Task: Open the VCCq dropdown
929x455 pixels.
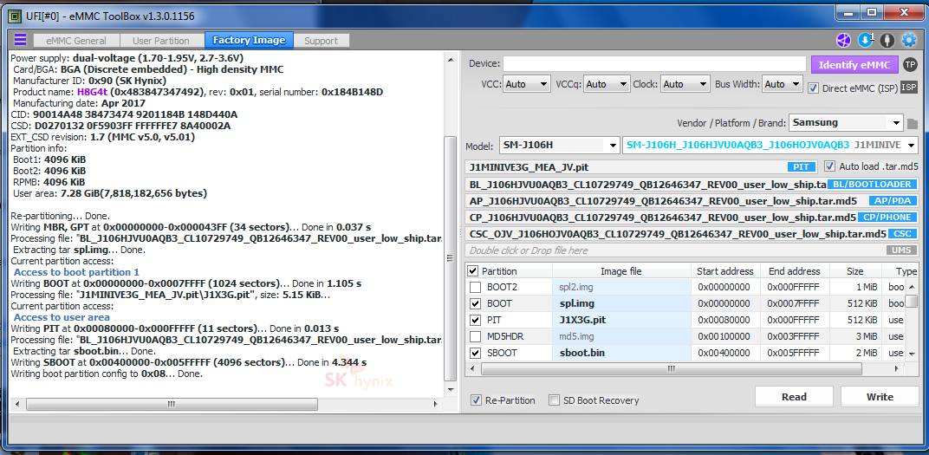Action: pos(606,84)
